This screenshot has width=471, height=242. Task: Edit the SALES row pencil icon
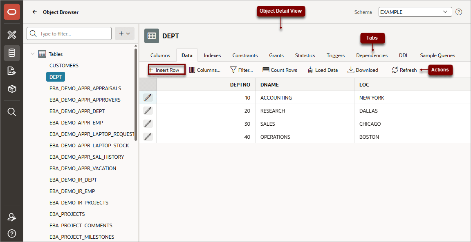148,124
